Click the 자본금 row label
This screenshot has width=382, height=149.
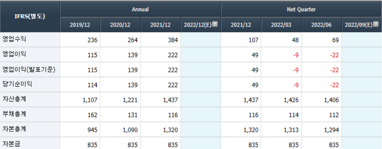pyautogui.click(x=11, y=144)
